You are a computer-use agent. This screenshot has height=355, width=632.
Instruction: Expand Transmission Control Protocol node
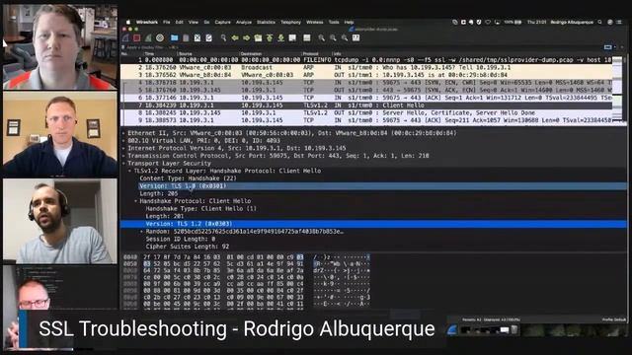[123, 156]
